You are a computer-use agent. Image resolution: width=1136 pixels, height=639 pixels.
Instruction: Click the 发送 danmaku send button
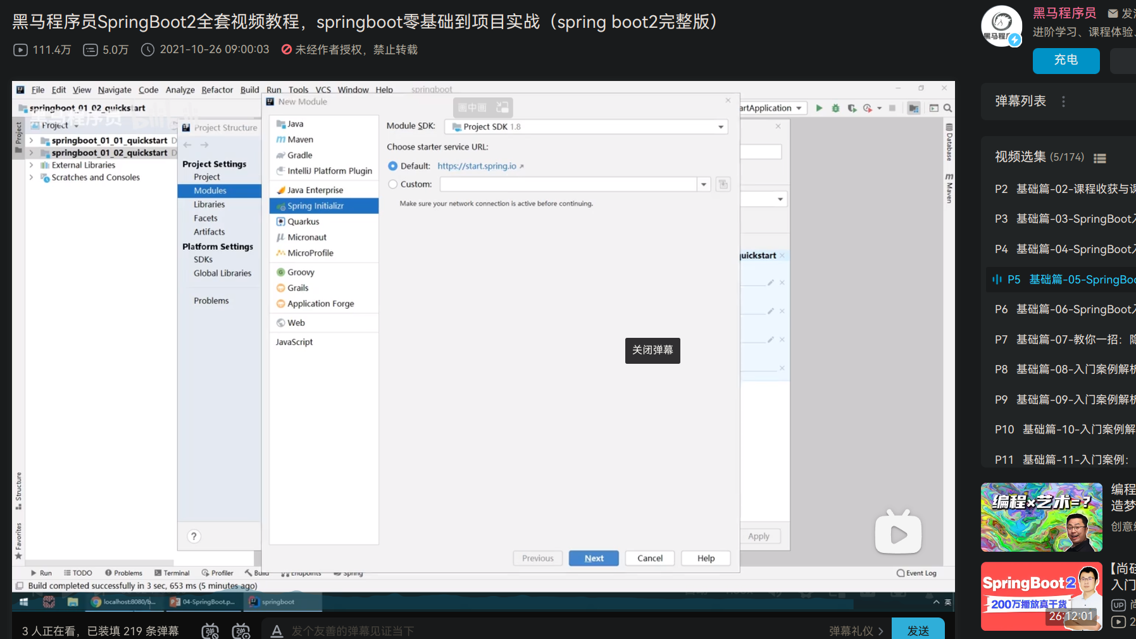918,630
